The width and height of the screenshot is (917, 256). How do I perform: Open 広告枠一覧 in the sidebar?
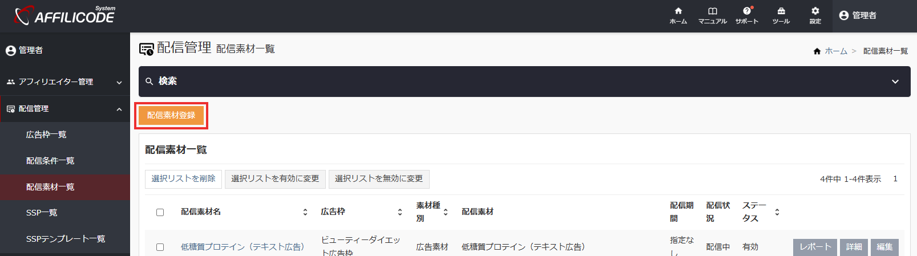(x=46, y=135)
